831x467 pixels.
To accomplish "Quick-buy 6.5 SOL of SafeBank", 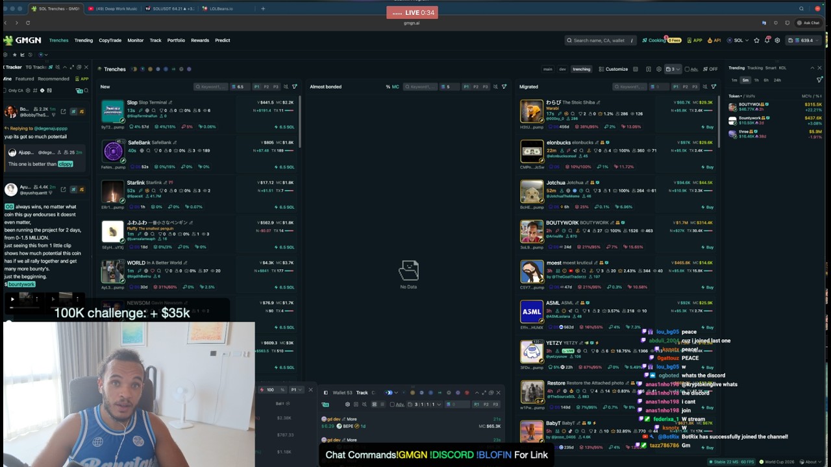I will pos(284,167).
